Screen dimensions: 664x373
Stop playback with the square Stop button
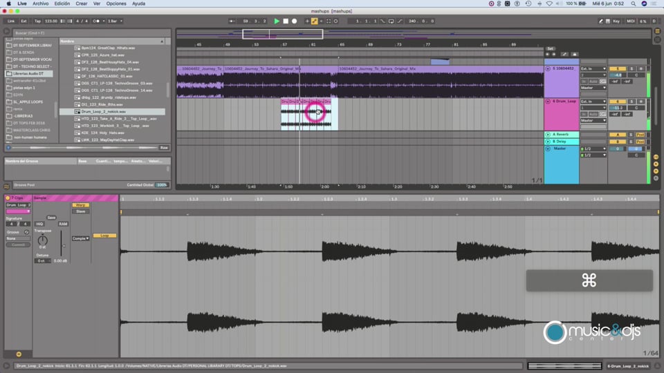click(286, 21)
